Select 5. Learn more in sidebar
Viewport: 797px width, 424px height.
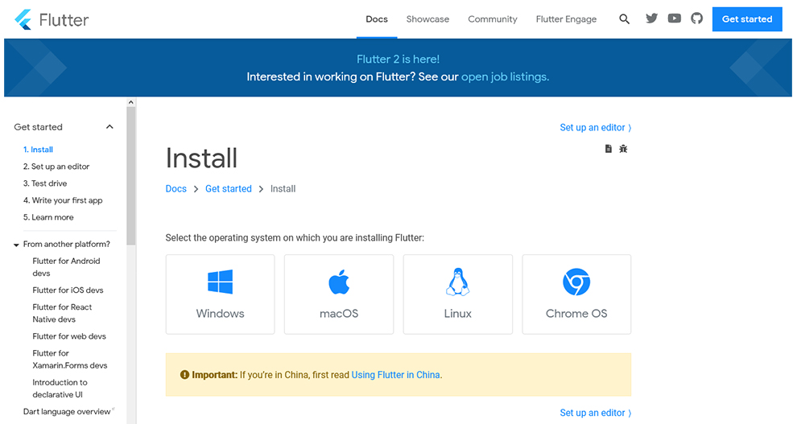(x=48, y=217)
